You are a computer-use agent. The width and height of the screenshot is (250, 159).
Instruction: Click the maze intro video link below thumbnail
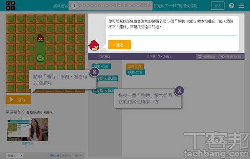pyautogui.click(x=27, y=143)
